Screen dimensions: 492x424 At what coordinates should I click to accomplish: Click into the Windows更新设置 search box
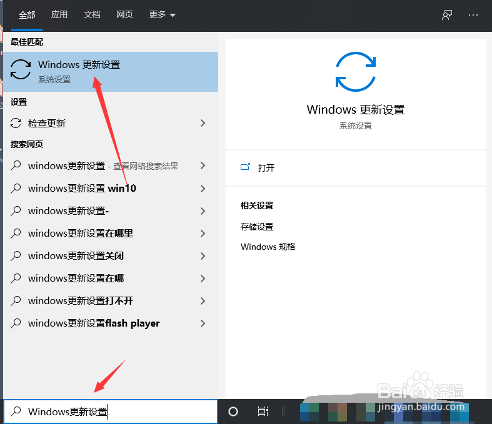(111, 412)
